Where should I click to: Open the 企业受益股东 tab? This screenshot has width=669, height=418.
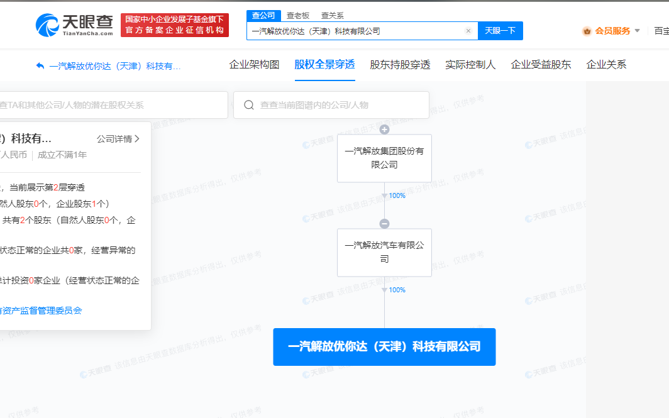pyautogui.click(x=541, y=65)
